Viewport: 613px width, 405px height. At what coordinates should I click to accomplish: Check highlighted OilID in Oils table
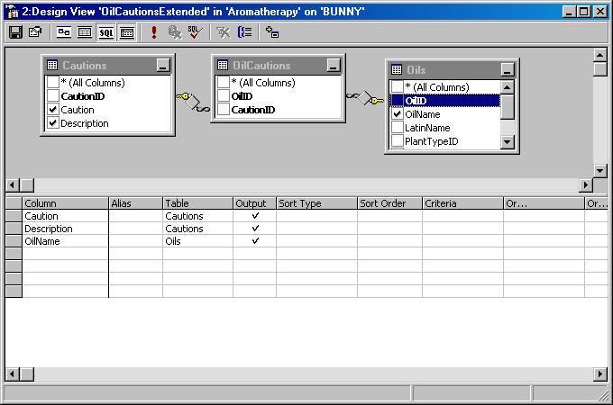[x=398, y=100]
